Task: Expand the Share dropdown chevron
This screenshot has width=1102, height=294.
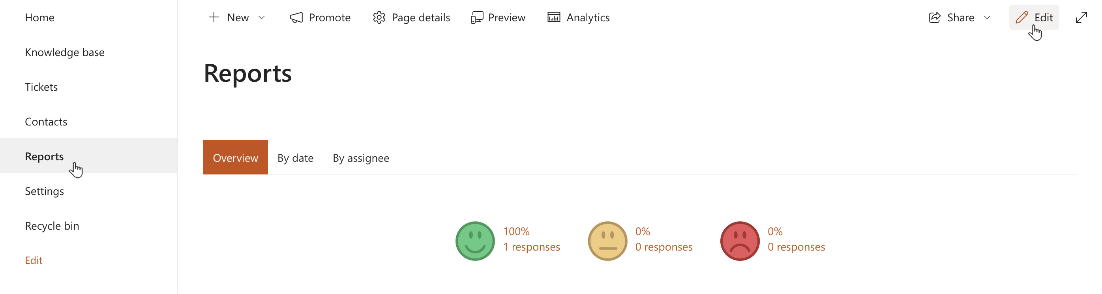Action: pyautogui.click(x=988, y=17)
